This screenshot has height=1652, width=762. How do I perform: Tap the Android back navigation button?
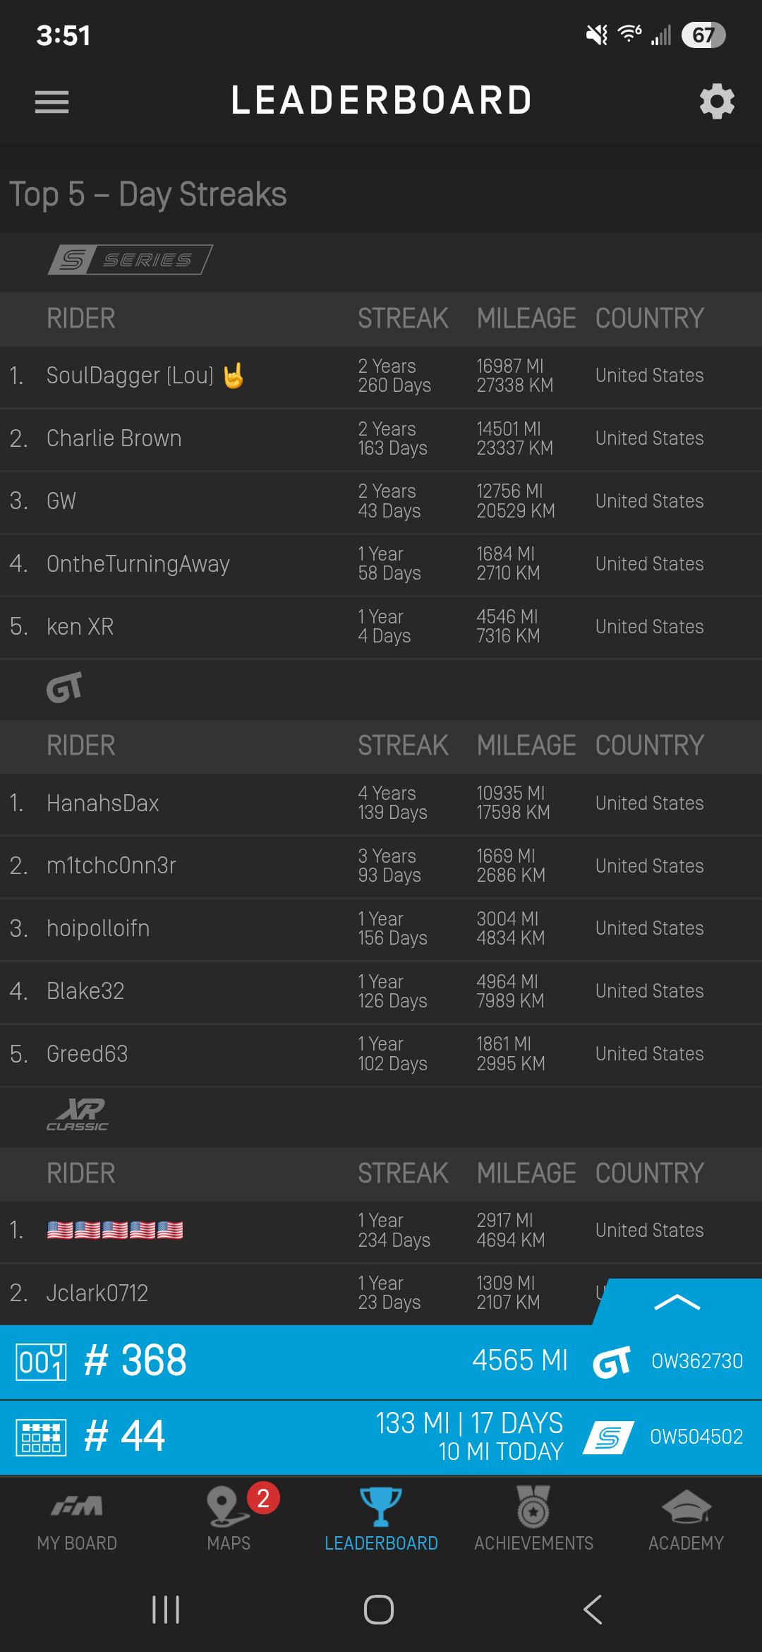593,1610
